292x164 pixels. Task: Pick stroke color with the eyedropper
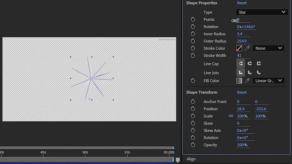click(x=247, y=48)
